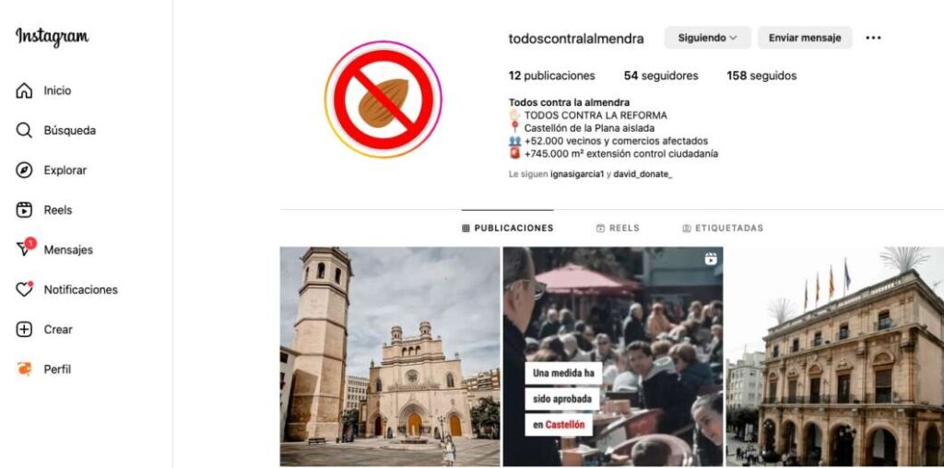Switch to the PUBLICACIONES tab
Viewport: 944px width, 468px height.
(x=508, y=228)
